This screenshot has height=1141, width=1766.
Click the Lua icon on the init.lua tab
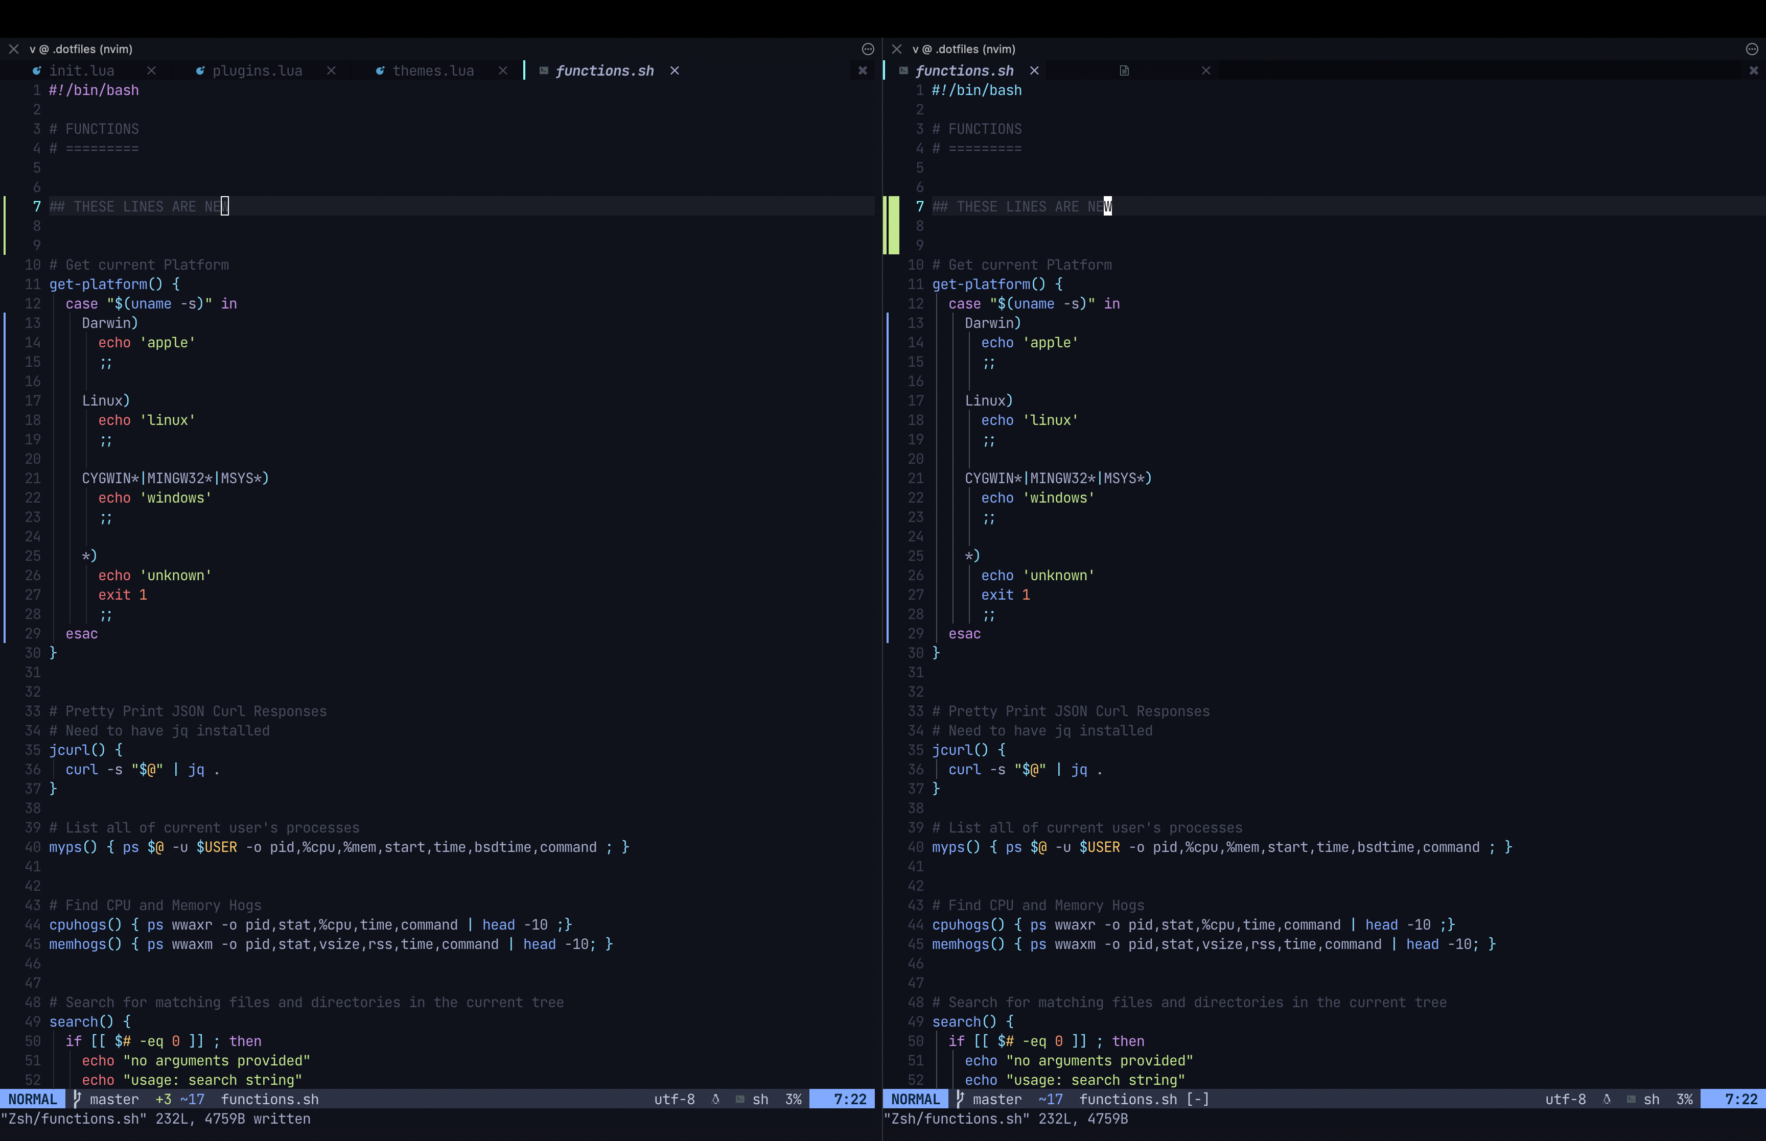[36, 71]
